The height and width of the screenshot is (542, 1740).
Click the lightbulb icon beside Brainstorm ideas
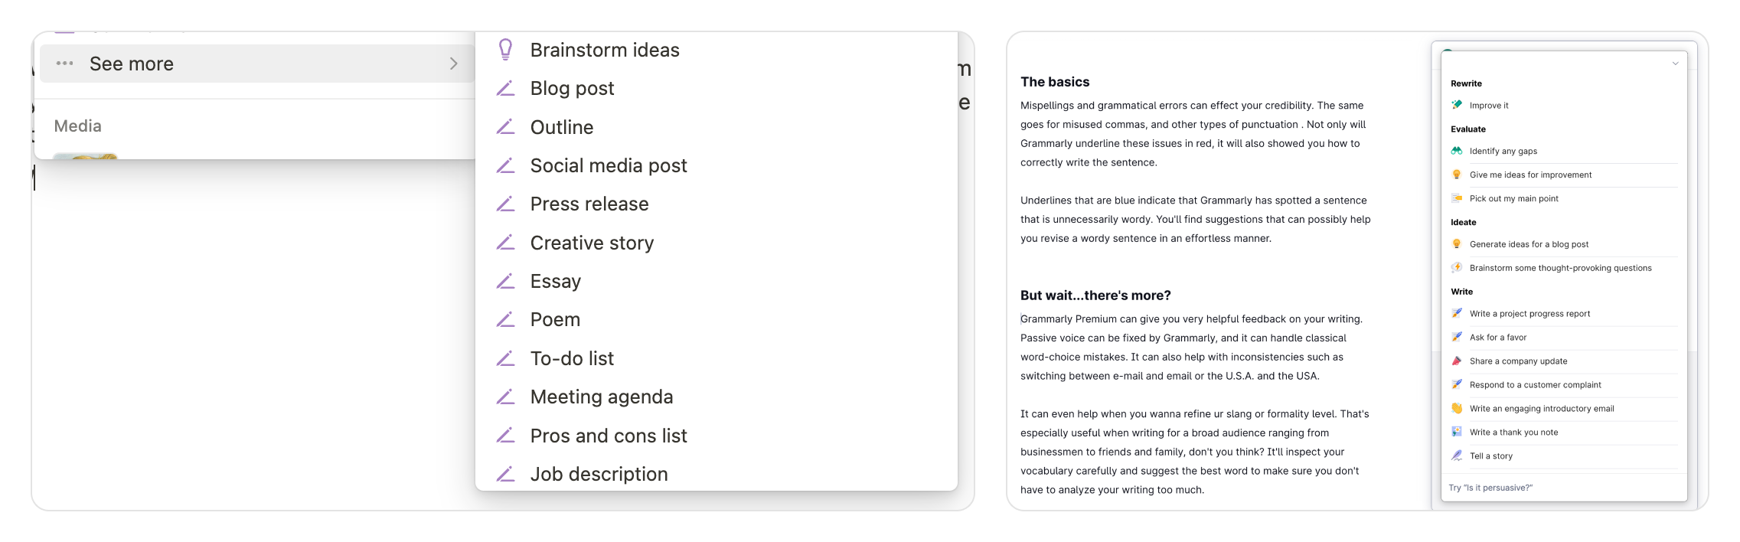(x=505, y=50)
